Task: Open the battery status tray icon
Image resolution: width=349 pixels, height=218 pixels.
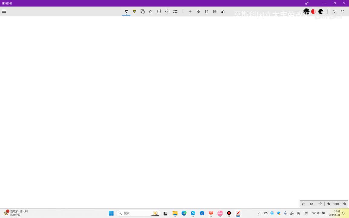Action: (x=324, y=213)
